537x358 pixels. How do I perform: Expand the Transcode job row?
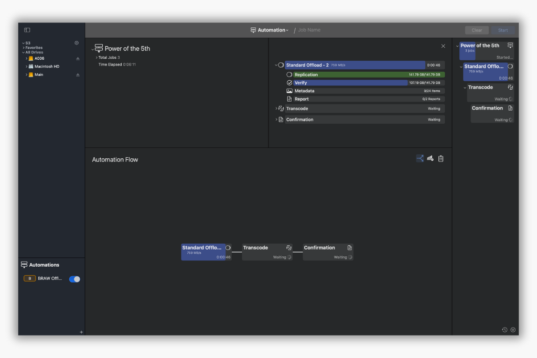click(x=276, y=109)
